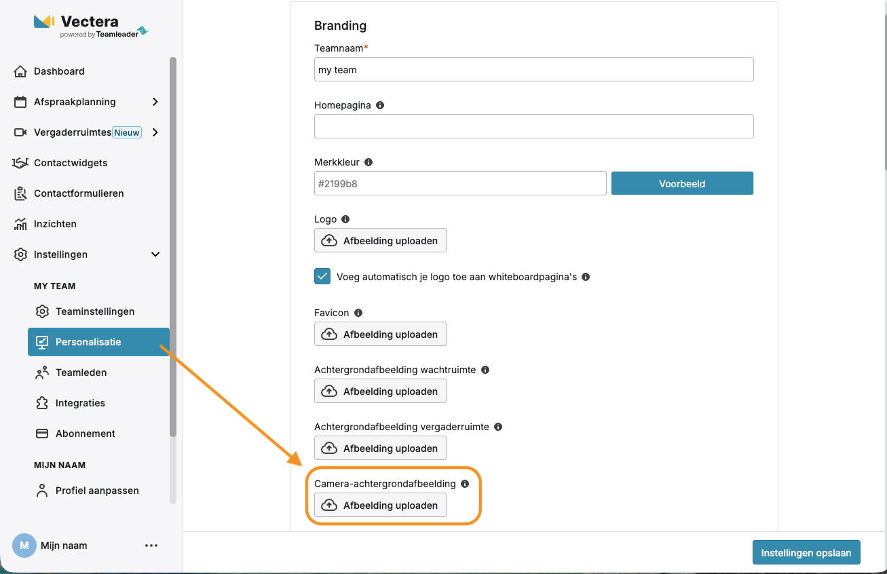
Task: Expand the Vergaderruimtes submenu arrow
Action: point(155,132)
